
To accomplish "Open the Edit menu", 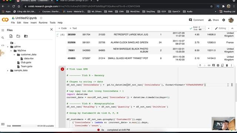I will [x=19, y=23].
